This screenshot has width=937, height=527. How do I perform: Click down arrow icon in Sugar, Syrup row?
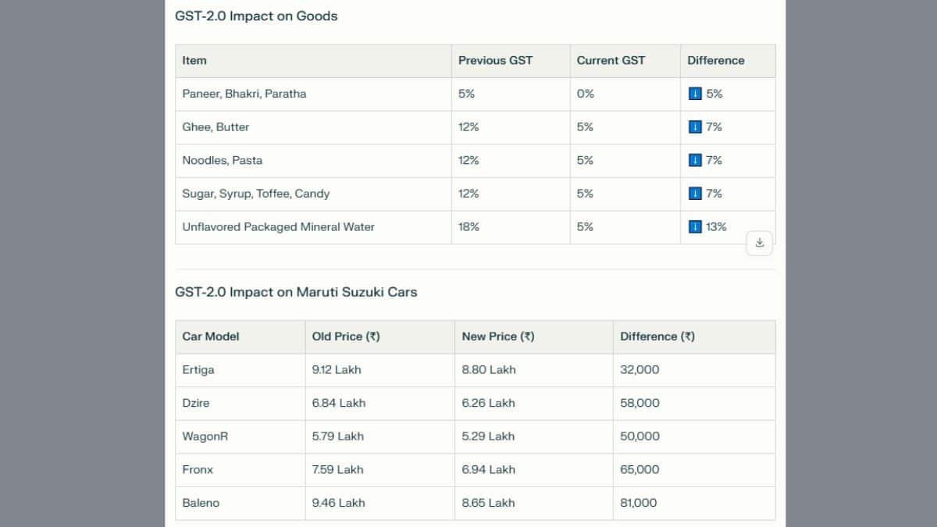pos(695,194)
